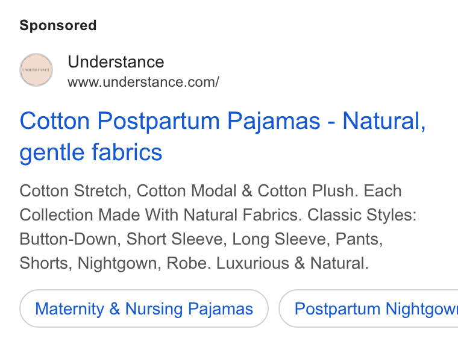This screenshot has height=347, width=458.
Task: Select the Maternity & Nursing Pajamas chip
Action: coord(144,308)
